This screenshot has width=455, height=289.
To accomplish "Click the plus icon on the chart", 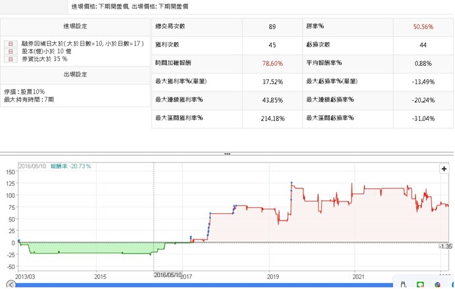I will coord(444,169).
